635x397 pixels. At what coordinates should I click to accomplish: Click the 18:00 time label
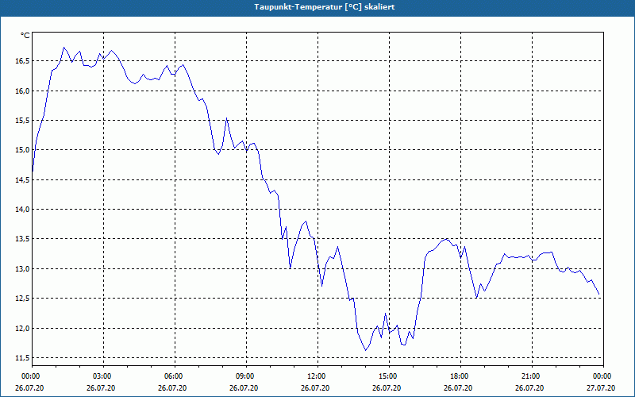[x=458, y=376]
